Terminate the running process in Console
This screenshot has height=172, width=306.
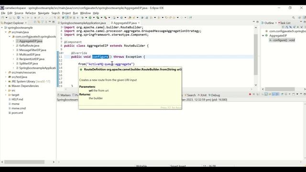250,94
